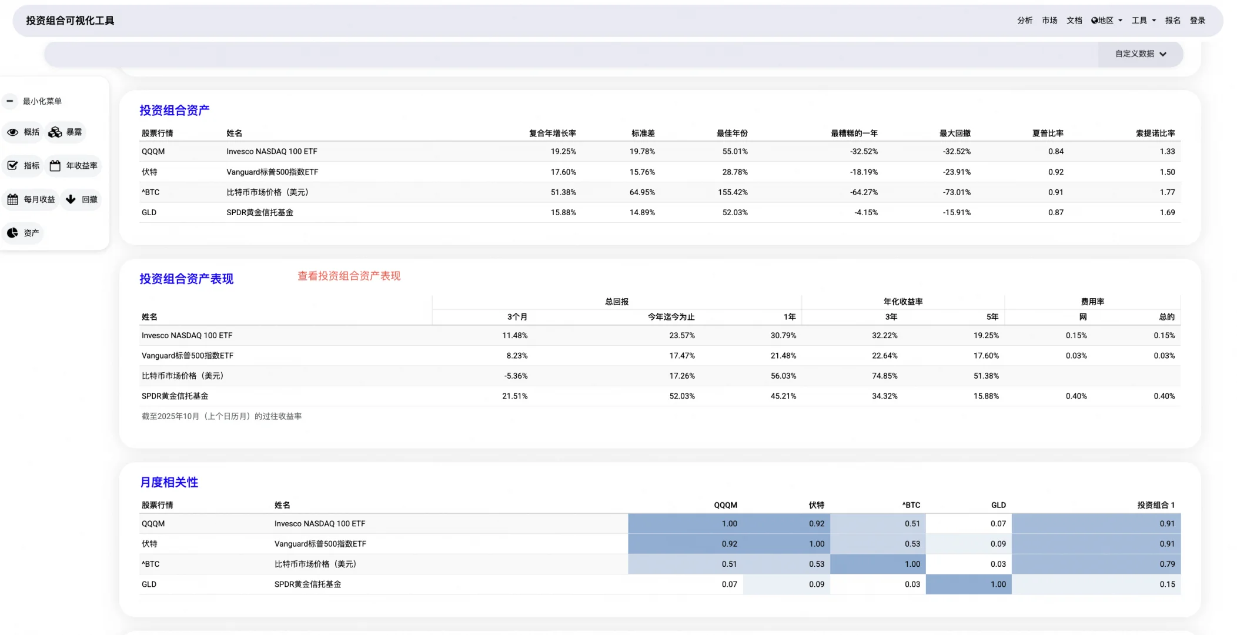1237x635 pixels.
Task: Click the eye icon for 概括
Action: pos(12,132)
